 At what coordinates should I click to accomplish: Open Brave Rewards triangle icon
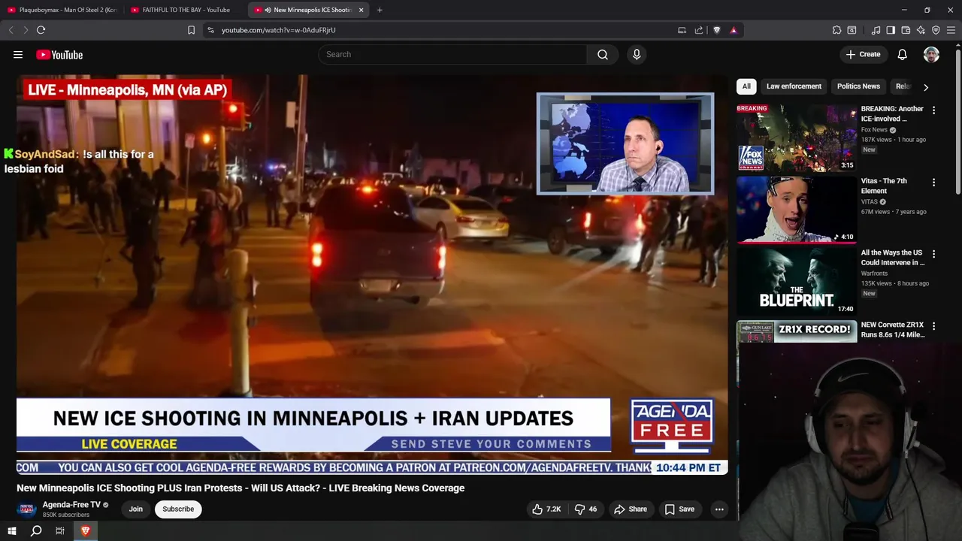click(x=734, y=30)
